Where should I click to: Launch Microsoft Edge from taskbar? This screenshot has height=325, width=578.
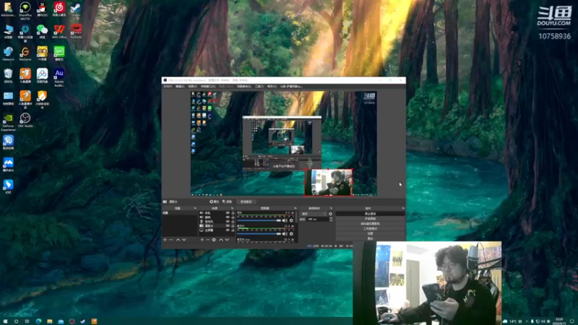[38, 321]
